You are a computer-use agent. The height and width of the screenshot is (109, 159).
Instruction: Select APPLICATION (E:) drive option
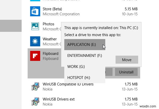(x=85, y=44)
